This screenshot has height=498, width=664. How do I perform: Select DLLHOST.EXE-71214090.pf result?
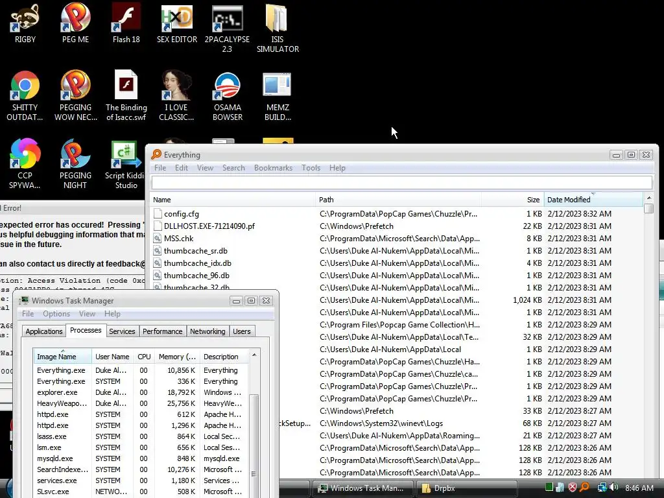(x=209, y=226)
